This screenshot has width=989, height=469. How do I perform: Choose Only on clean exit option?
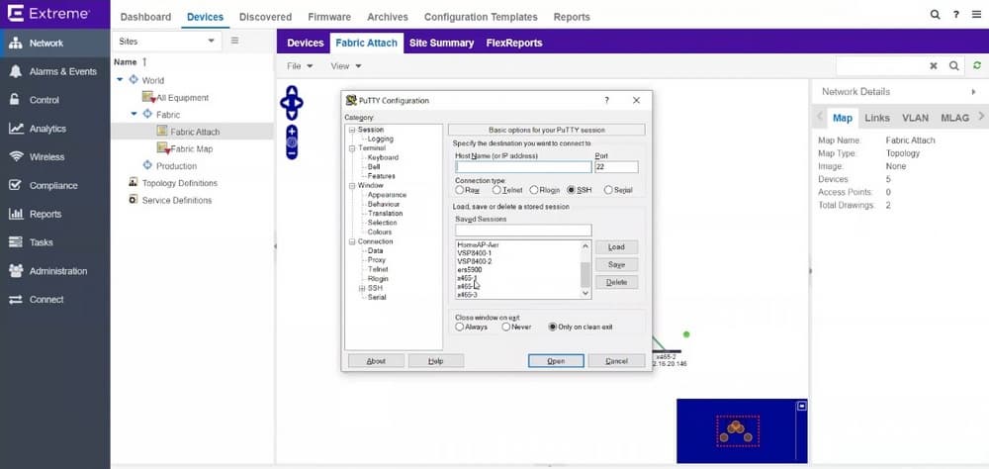click(553, 327)
